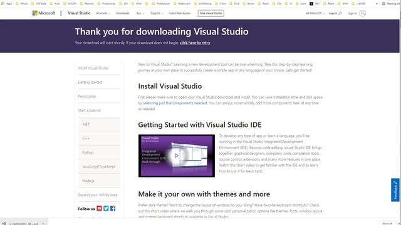Jump to Install Visual Studio section

coord(93,68)
